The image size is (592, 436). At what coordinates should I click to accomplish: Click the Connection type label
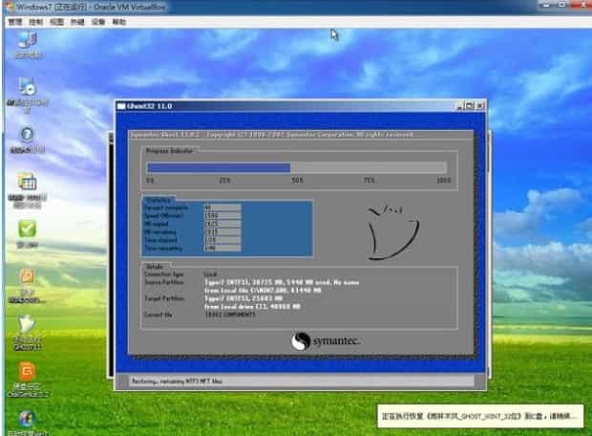coord(164,274)
